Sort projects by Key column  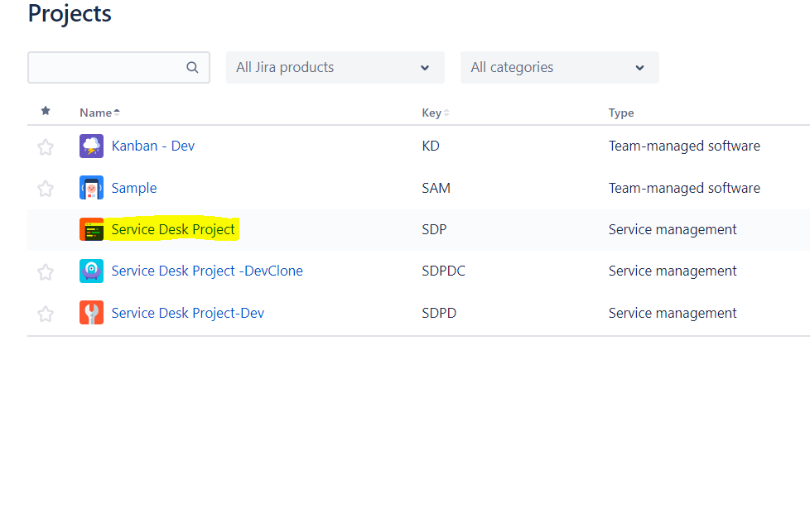(435, 113)
